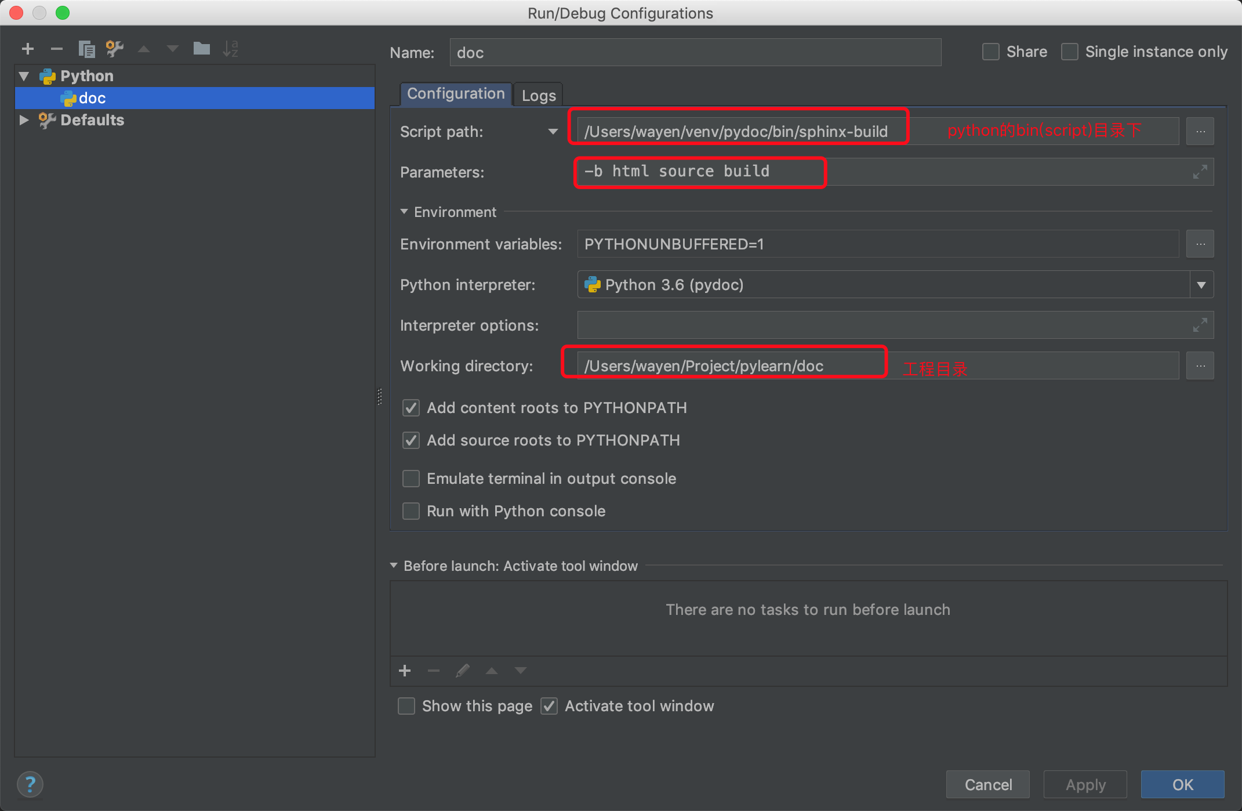Click the Script path input field
Viewport: 1242px width, 811px height.
(878, 132)
